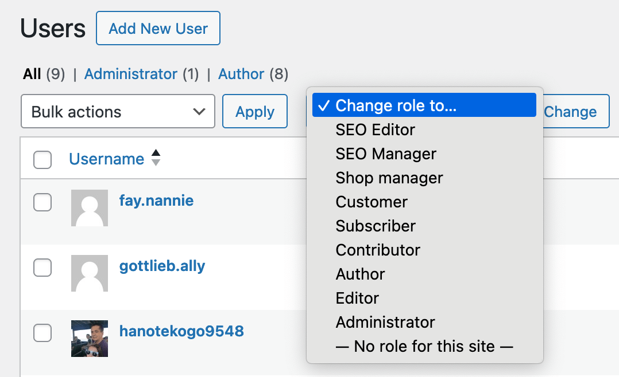Image resolution: width=619 pixels, height=377 pixels.
Task: Open fay.nannie's profile link
Action: click(156, 201)
